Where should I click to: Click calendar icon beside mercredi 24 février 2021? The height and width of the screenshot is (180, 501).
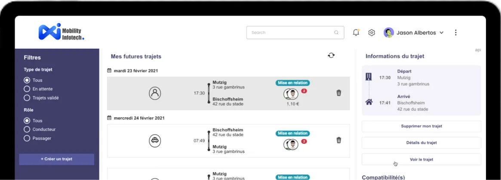pos(109,118)
